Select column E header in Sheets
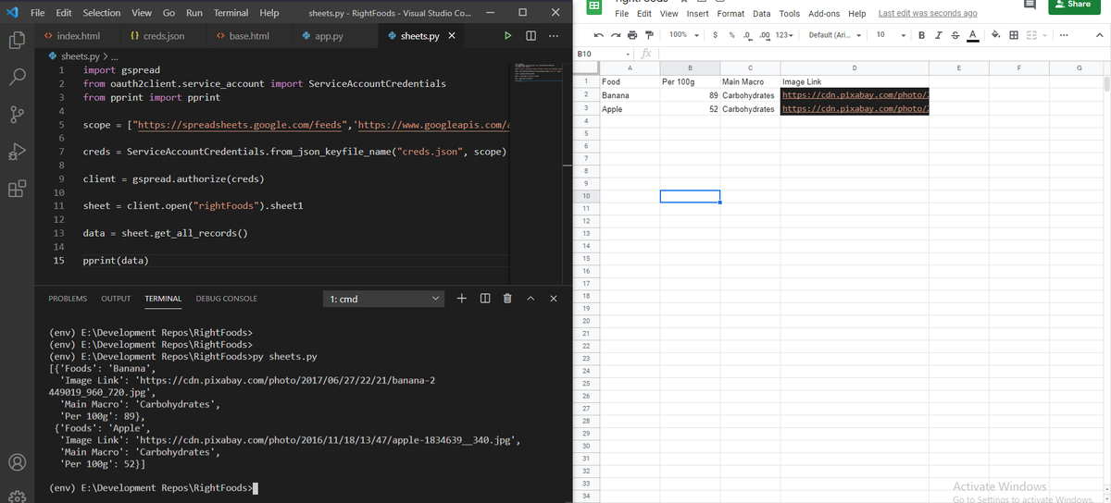Image resolution: width=1111 pixels, height=503 pixels. [x=958, y=68]
